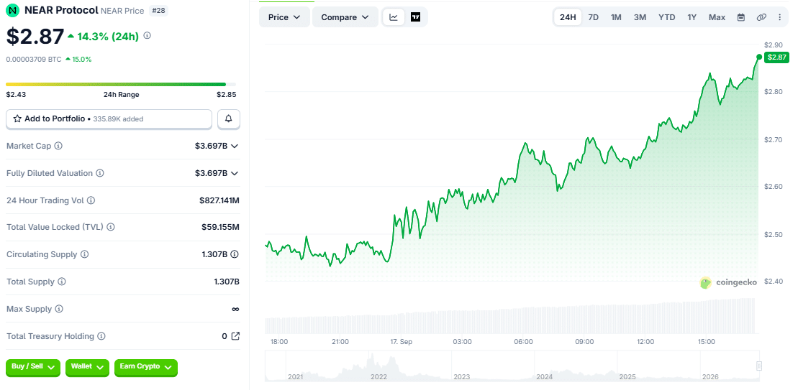Open treasury holding external link icon
The height and width of the screenshot is (390, 798).
(x=235, y=336)
